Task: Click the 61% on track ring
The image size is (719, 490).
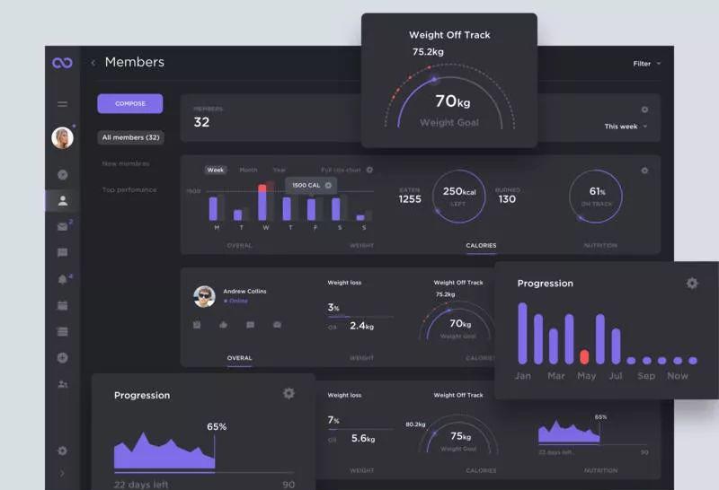Action: [596, 197]
